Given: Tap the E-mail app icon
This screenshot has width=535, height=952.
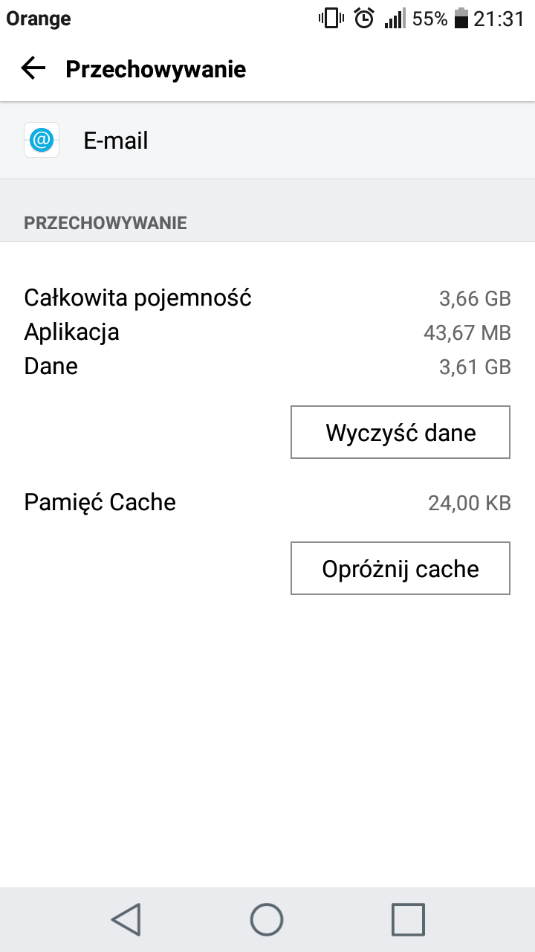Looking at the screenshot, I should tap(42, 140).
